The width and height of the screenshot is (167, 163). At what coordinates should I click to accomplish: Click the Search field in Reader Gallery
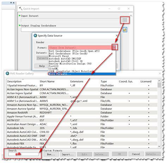click(x=24, y=154)
